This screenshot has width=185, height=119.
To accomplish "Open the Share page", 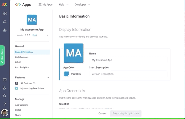I will 18,115.
